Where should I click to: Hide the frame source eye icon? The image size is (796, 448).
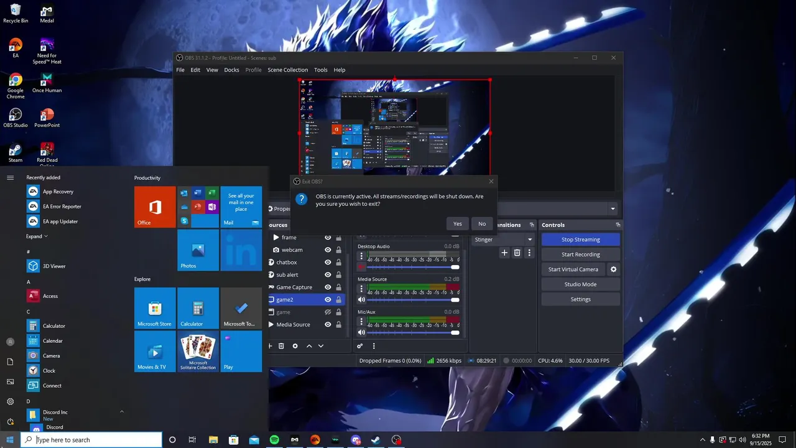coord(328,238)
